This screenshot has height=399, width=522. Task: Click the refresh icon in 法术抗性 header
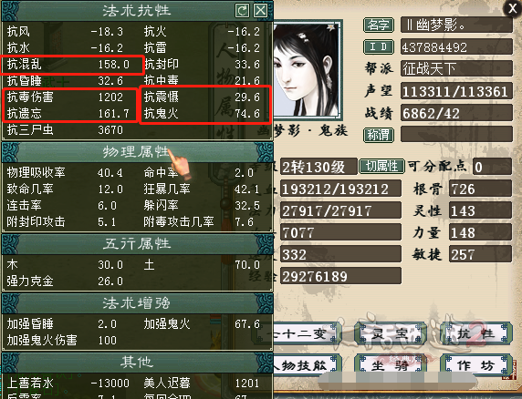coord(242,10)
